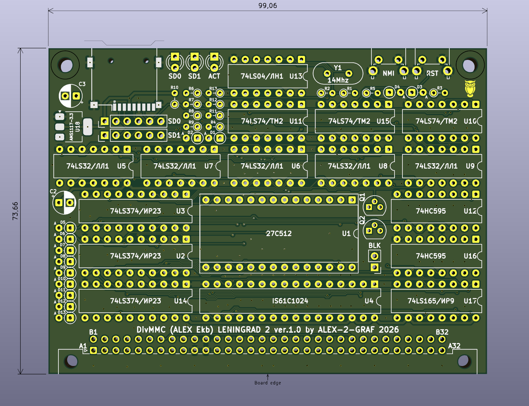The height and width of the screenshot is (406, 529).
Task: Click the NMI button label
Action: click(388, 73)
